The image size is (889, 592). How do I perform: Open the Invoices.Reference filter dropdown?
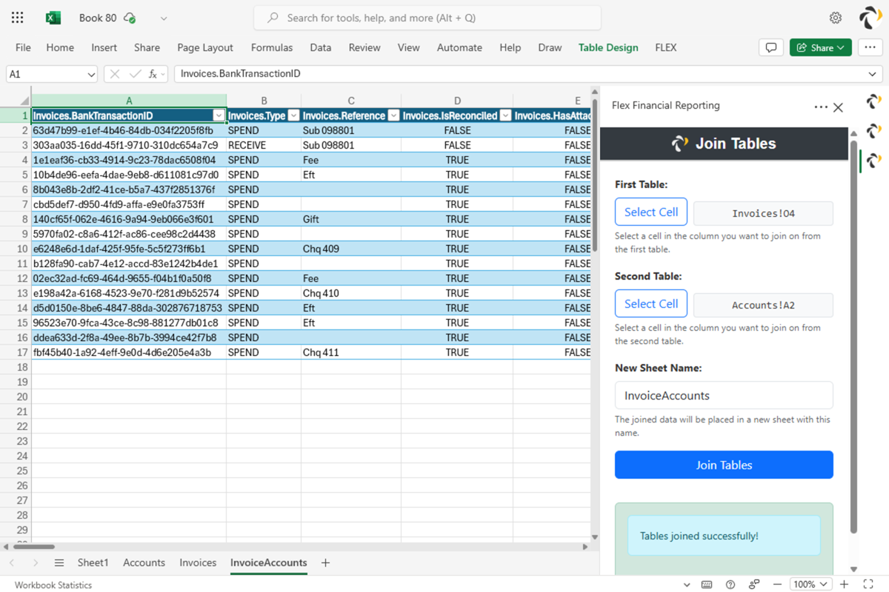click(x=393, y=115)
